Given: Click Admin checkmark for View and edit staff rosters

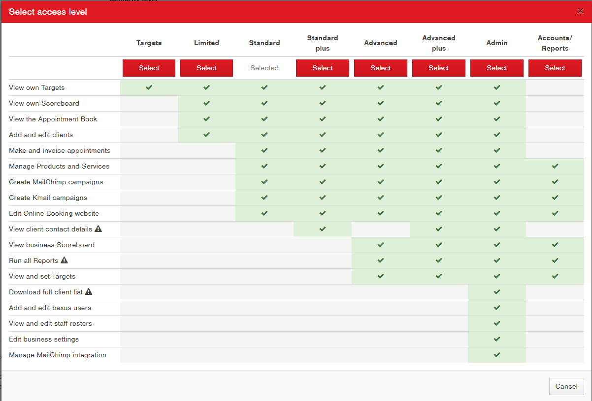Looking at the screenshot, I should tap(497, 323).
